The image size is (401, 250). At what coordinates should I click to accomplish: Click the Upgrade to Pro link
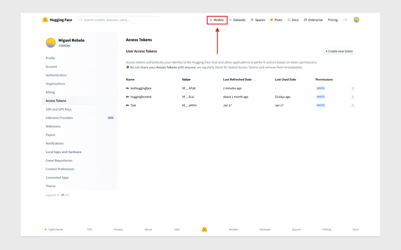point(57,195)
